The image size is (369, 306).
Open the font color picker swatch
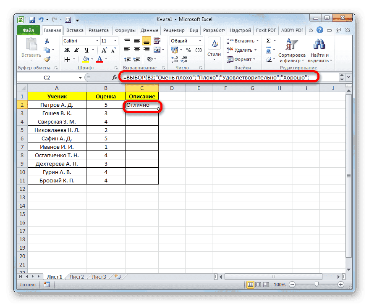coord(99,59)
